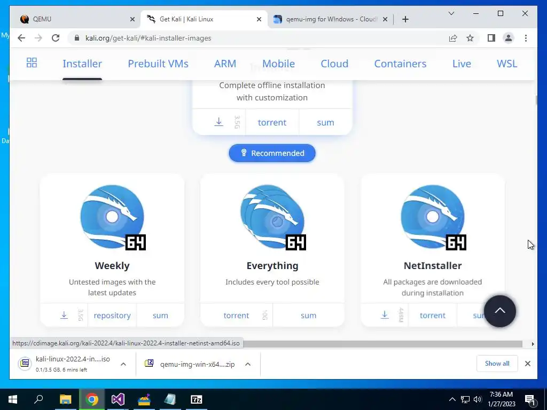Select the ARM nav item
The height and width of the screenshot is (410, 547).
pos(225,64)
